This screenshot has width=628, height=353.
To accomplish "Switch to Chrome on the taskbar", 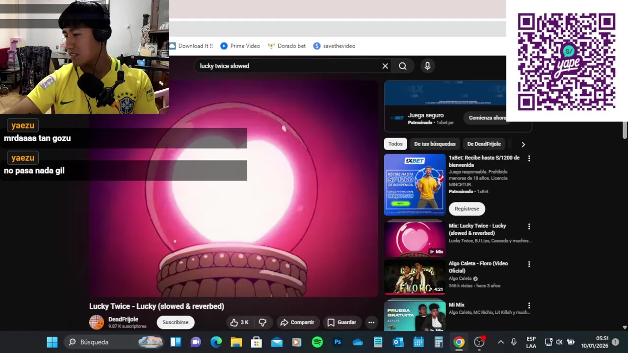I will (459, 342).
